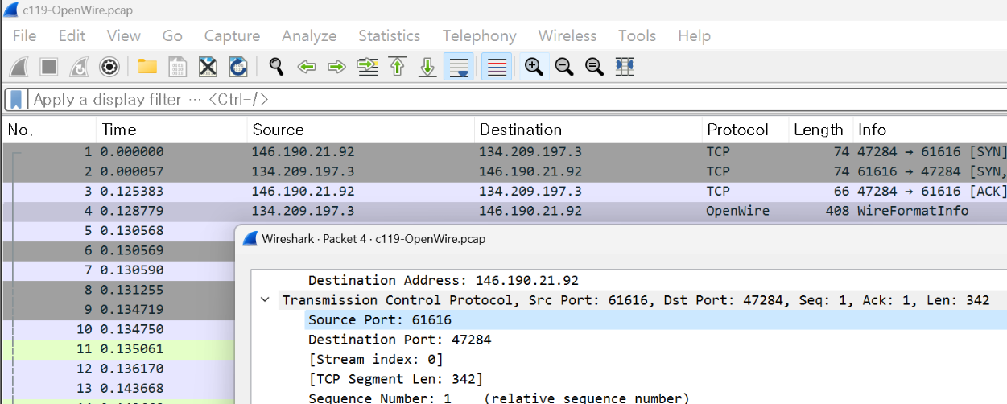The image size is (1007, 404).
Task: Select packet 1 with SYN info
Action: click(505, 152)
